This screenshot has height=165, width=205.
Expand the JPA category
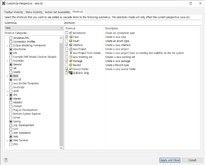7,95
